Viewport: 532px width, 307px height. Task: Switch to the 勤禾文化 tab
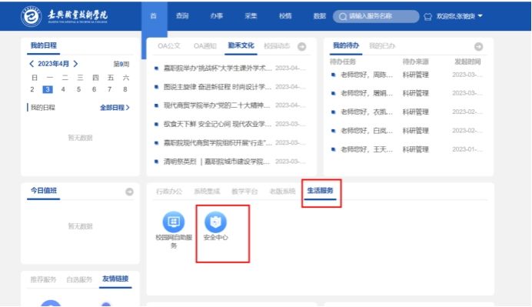[241, 45]
